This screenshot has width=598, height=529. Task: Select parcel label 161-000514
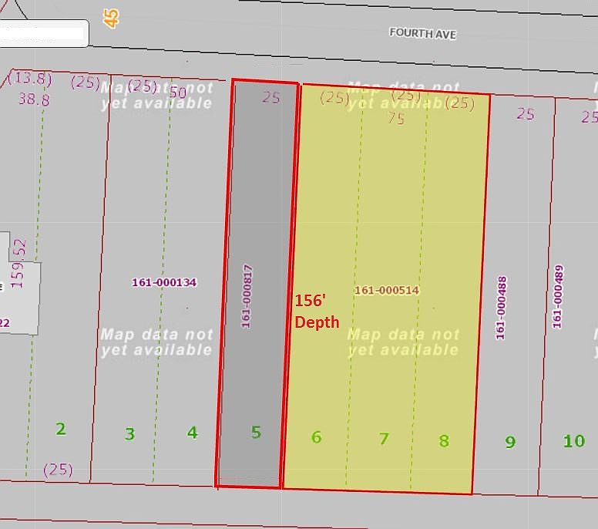(x=387, y=291)
